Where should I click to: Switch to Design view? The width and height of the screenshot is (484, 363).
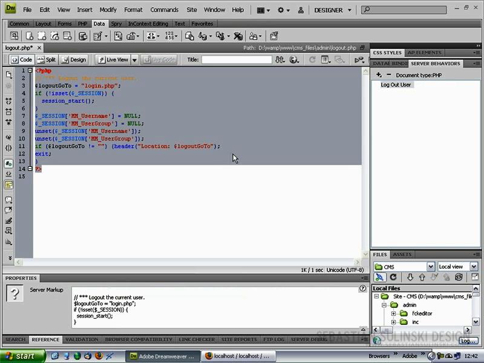click(x=73, y=59)
